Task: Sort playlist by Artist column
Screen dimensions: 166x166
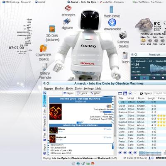Action: (132, 98)
